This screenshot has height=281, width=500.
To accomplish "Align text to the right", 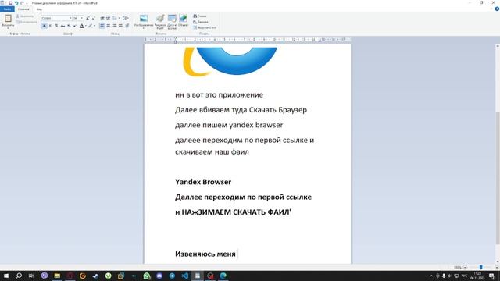I will (115, 26).
